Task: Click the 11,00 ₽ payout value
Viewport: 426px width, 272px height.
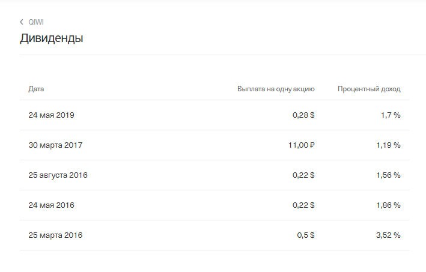Action: (301, 145)
